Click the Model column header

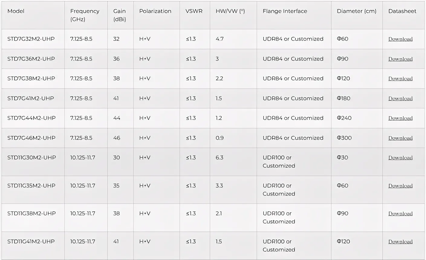(16, 11)
